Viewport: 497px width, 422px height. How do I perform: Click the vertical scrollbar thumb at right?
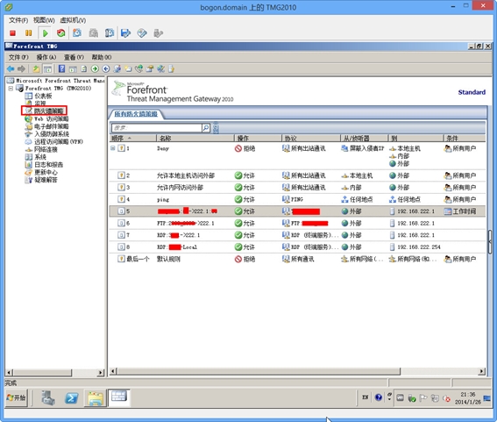coord(489,242)
